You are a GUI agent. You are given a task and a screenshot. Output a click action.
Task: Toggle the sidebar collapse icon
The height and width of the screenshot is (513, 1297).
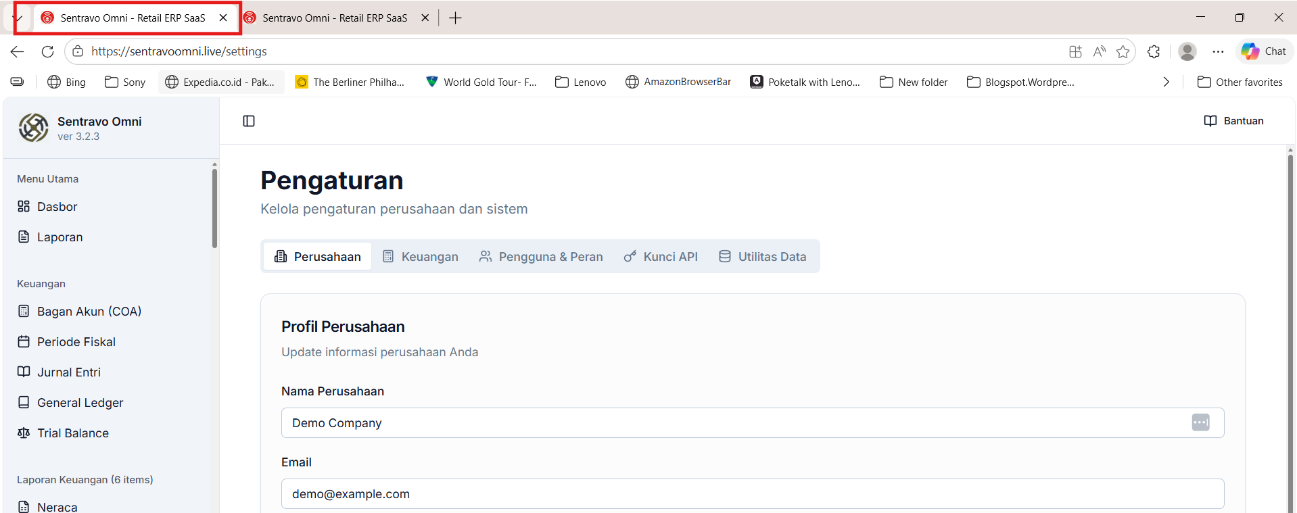point(249,121)
